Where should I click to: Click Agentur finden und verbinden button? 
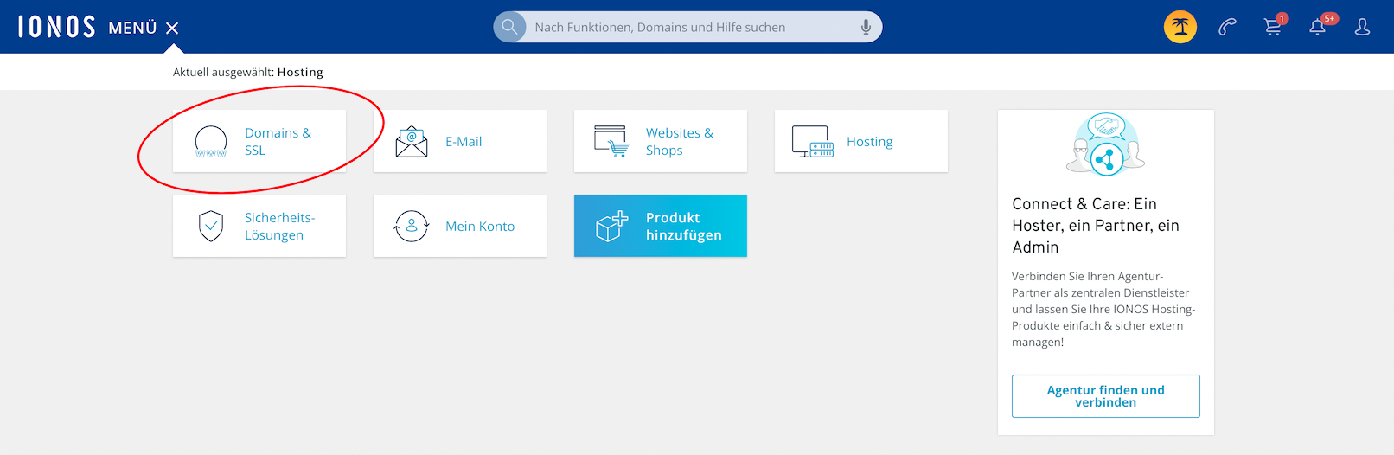(1106, 396)
